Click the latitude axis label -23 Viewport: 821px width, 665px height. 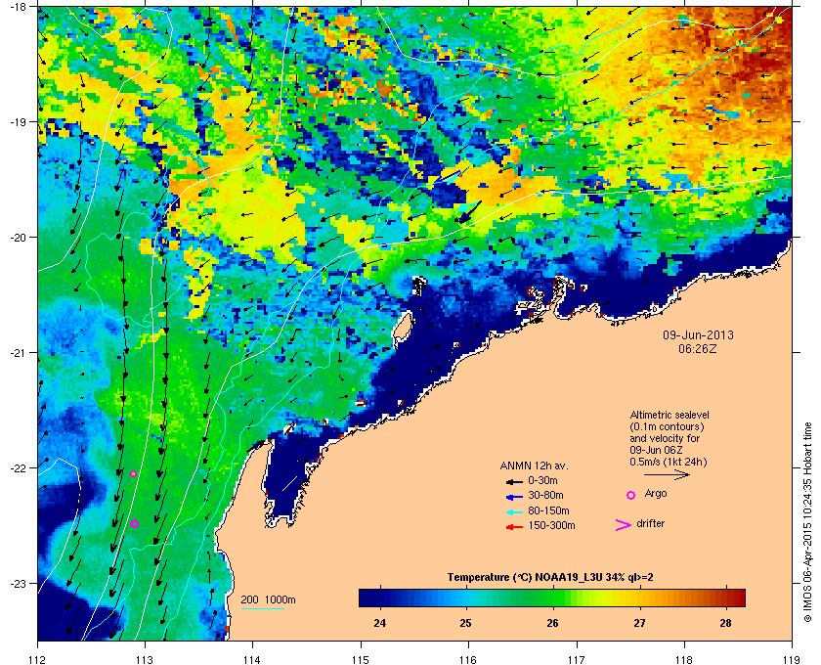(18, 583)
